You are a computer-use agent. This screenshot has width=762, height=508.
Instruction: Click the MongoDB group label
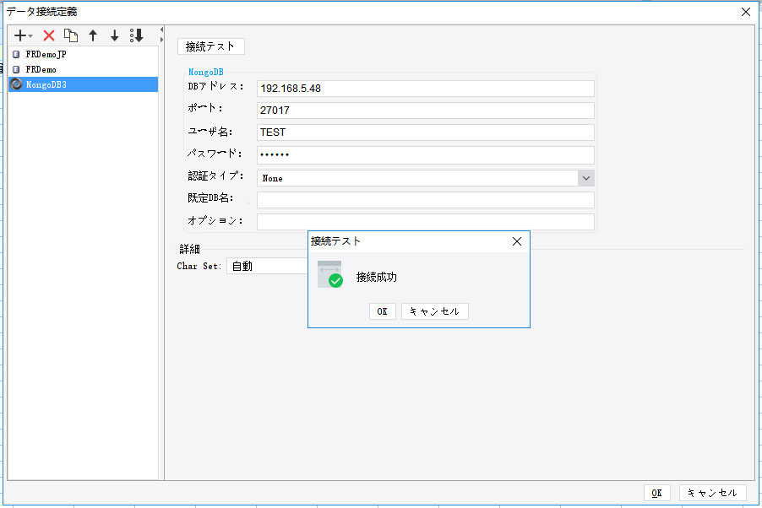(205, 72)
